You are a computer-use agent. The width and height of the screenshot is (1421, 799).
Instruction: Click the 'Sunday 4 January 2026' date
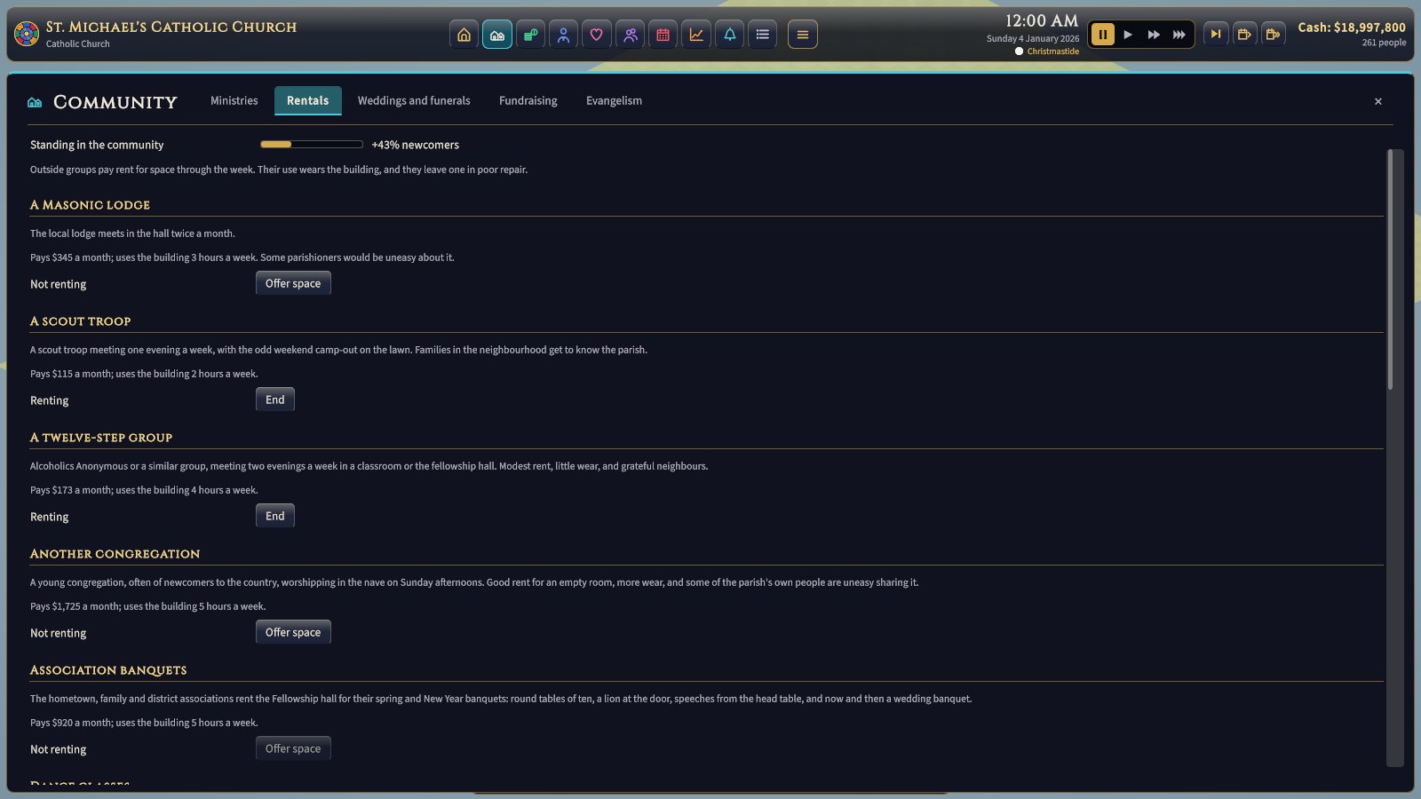point(1033,39)
